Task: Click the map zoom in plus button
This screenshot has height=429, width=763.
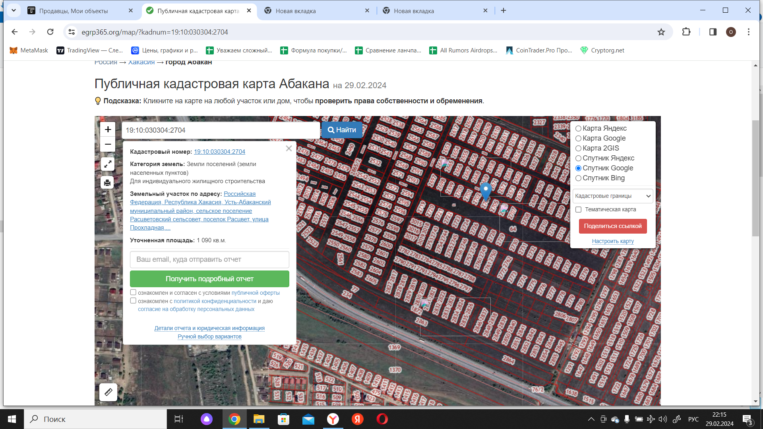Action: pos(108,129)
